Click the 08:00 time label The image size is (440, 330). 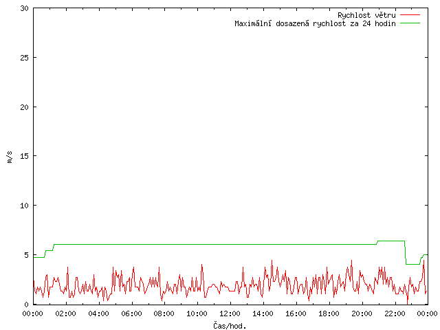164,313
